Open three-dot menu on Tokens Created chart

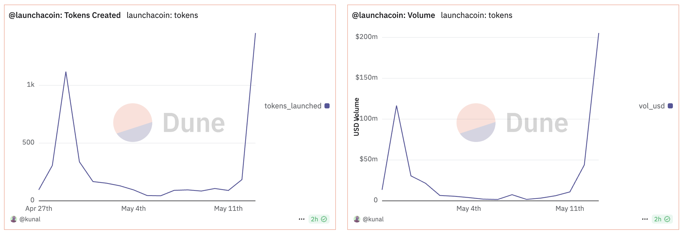(302, 219)
